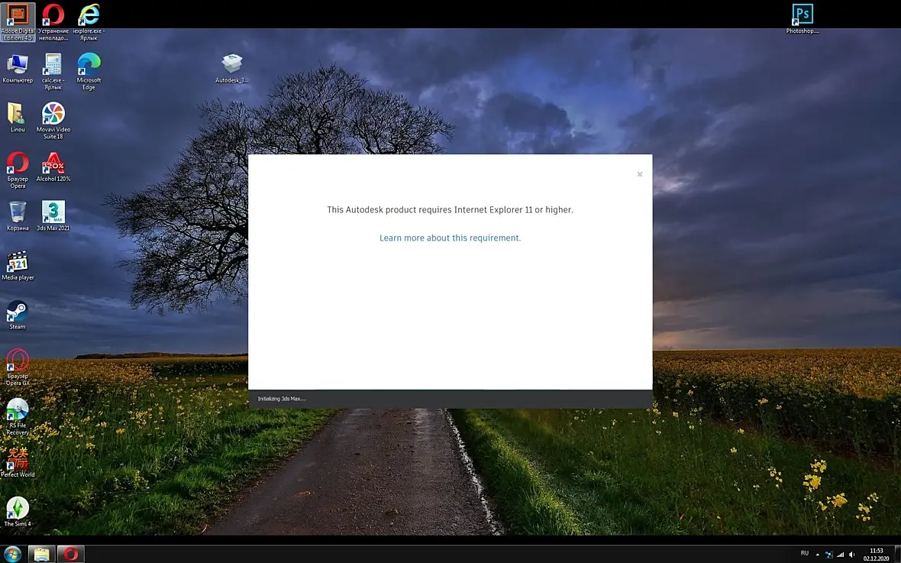Click the Initializing 3ds Max status text
This screenshot has width=901, height=563.
[282, 399]
